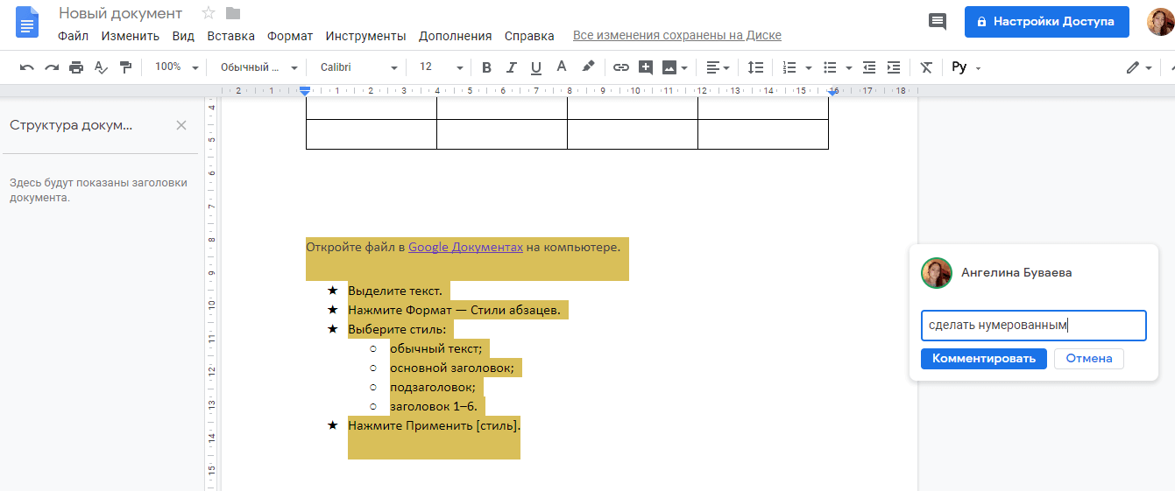Click the add comment toolbar icon
This screenshot has height=491, width=1175.
[x=646, y=67]
